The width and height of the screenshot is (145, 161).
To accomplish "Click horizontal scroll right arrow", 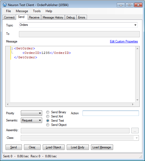I will 133,104.
